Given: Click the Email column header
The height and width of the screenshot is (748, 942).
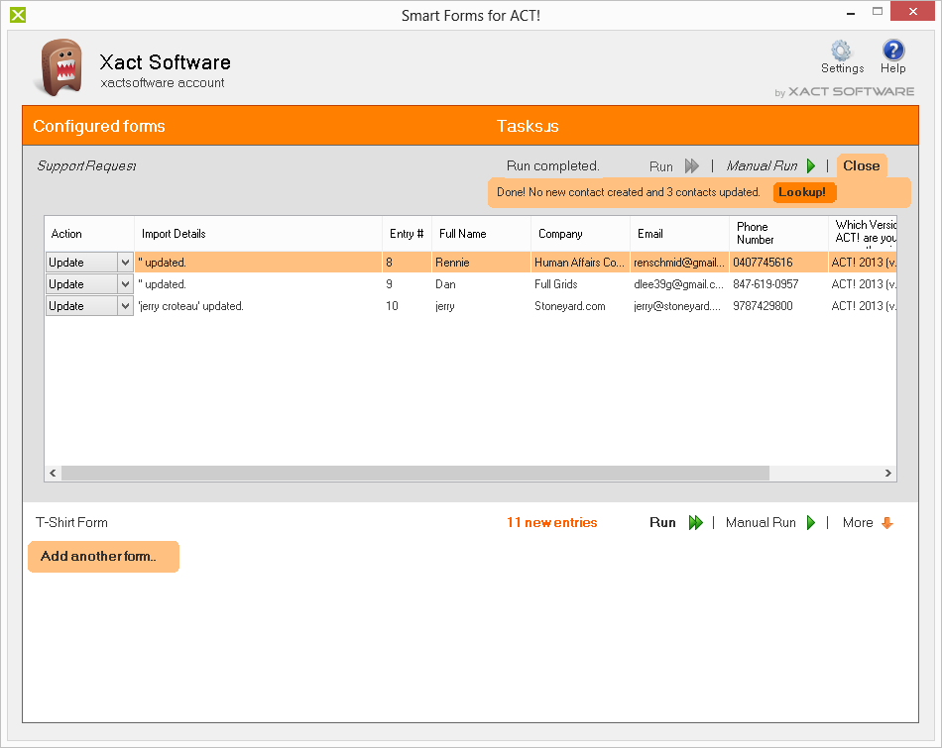Looking at the screenshot, I should [679, 234].
